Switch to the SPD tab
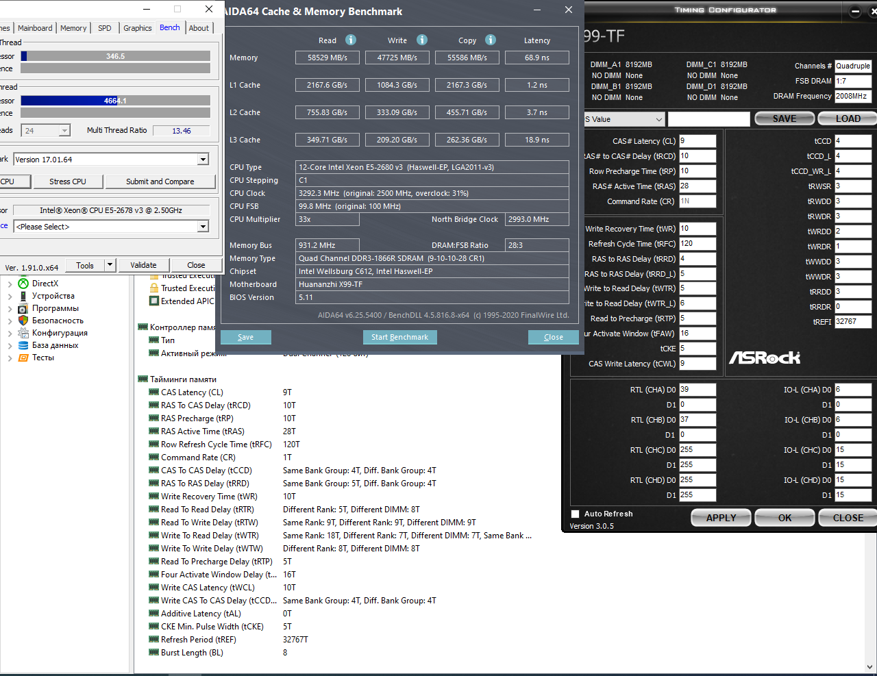 click(105, 28)
